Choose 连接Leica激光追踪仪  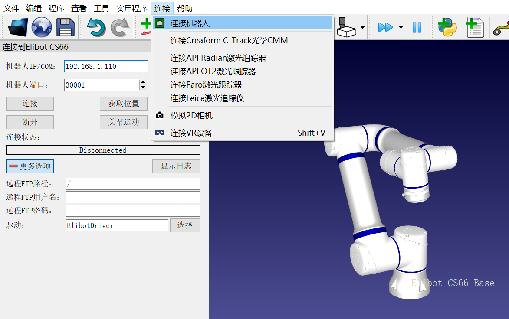pos(242,98)
